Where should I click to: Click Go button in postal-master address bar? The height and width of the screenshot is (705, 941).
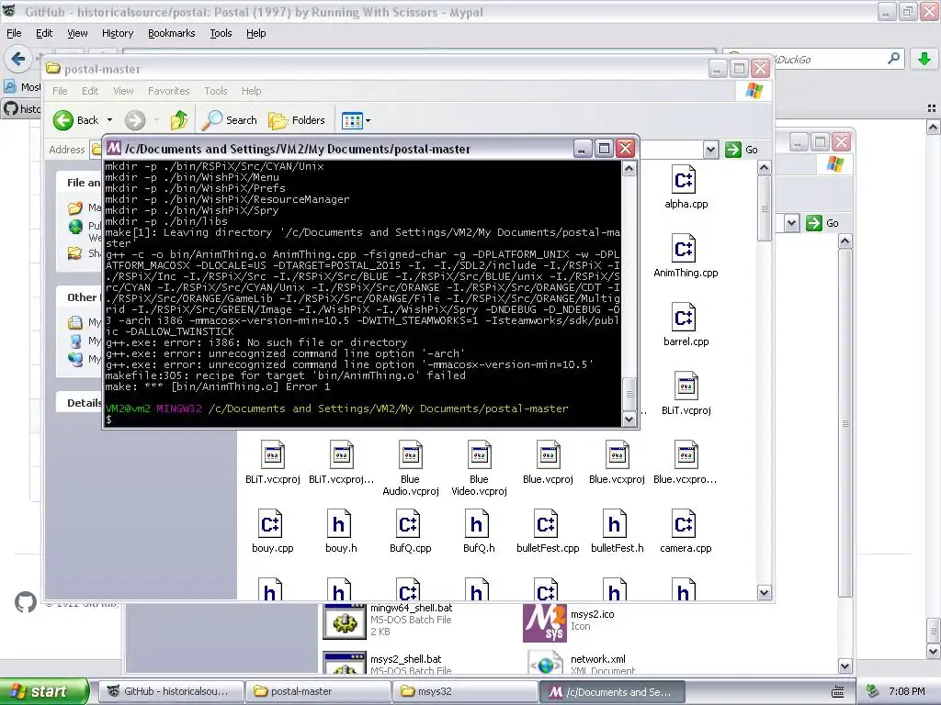point(742,150)
